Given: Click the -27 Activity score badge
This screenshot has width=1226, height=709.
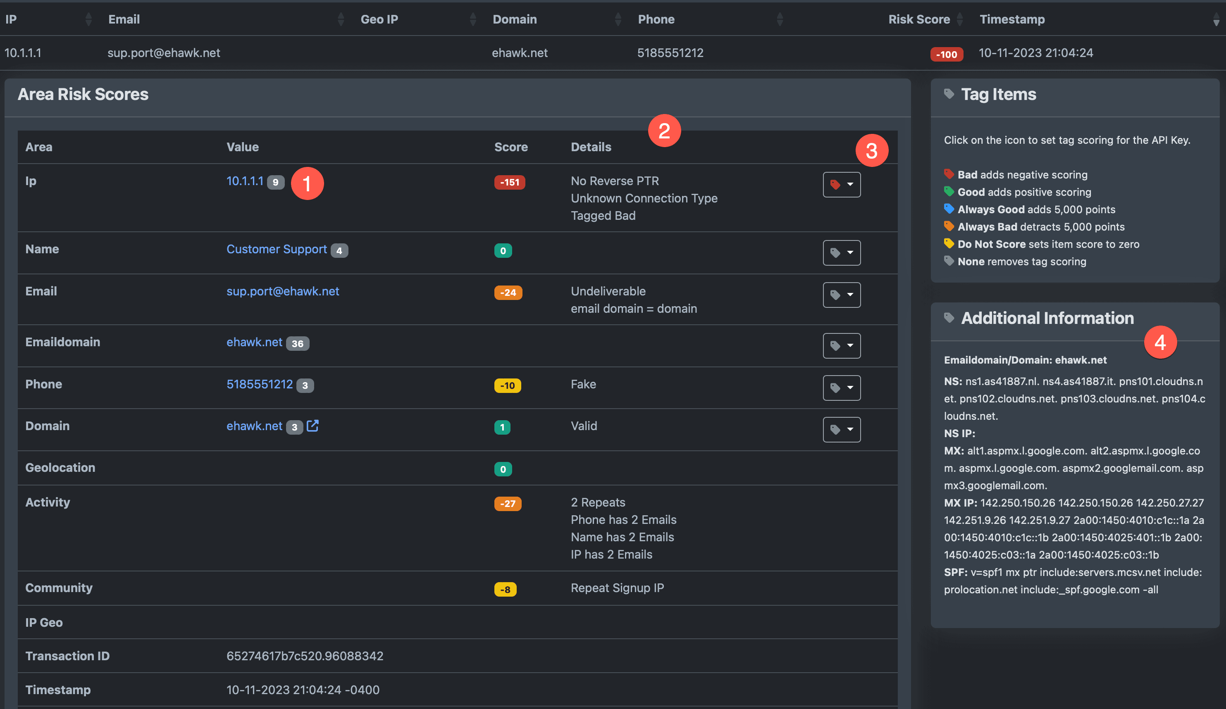Looking at the screenshot, I should click(x=508, y=504).
